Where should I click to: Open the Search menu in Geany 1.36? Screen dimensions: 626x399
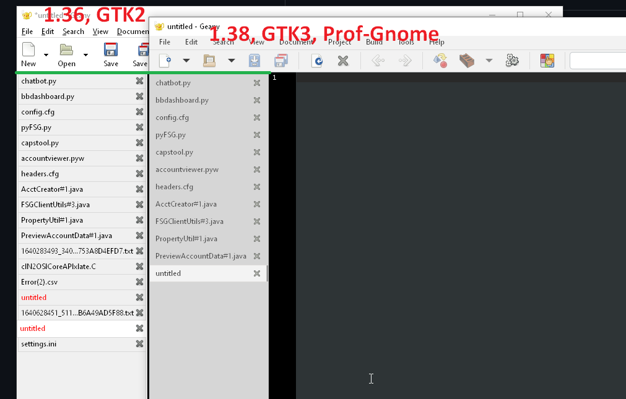click(x=72, y=31)
